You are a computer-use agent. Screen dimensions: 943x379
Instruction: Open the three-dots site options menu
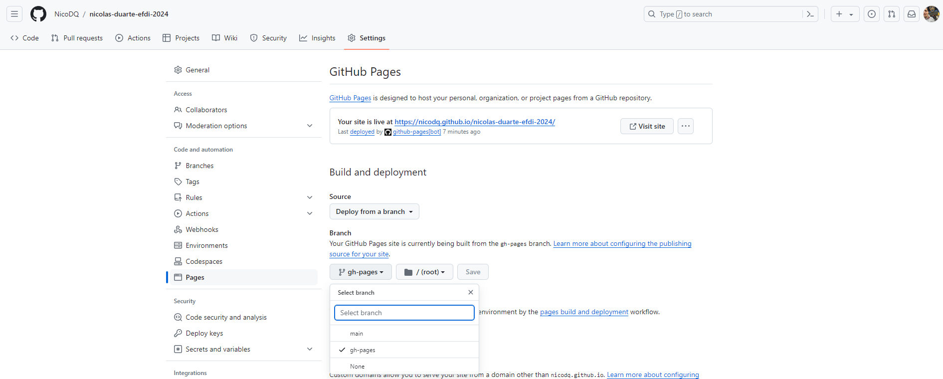click(686, 126)
